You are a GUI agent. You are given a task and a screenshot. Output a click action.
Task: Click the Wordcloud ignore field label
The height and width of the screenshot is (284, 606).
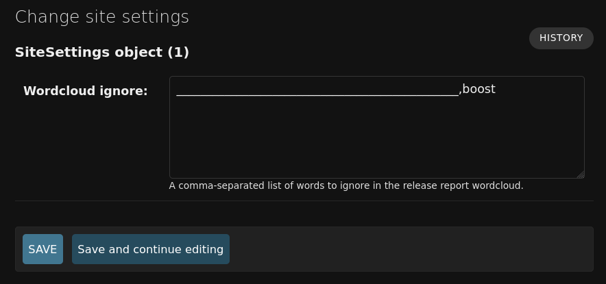(x=86, y=91)
